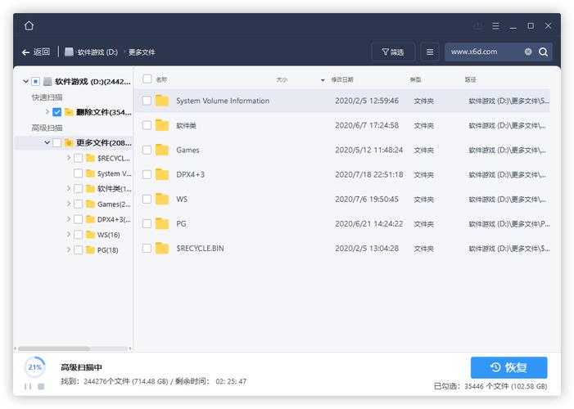Click date 2020/7/18 22:51:18
574x409 pixels.
coord(369,174)
